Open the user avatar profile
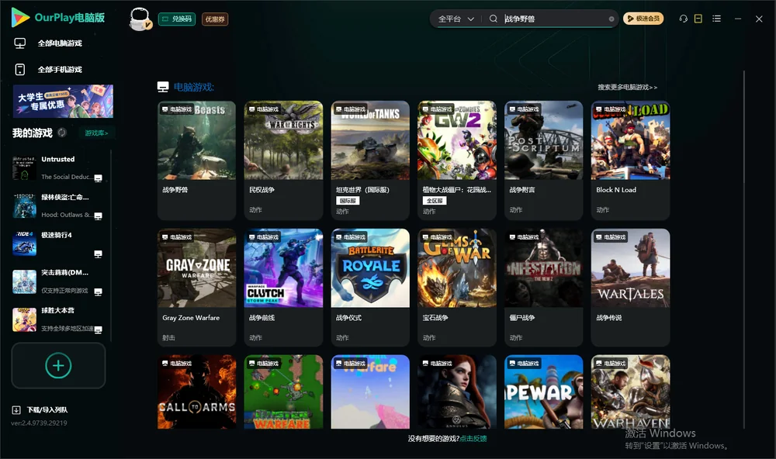776x459 pixels. [140, 19]
